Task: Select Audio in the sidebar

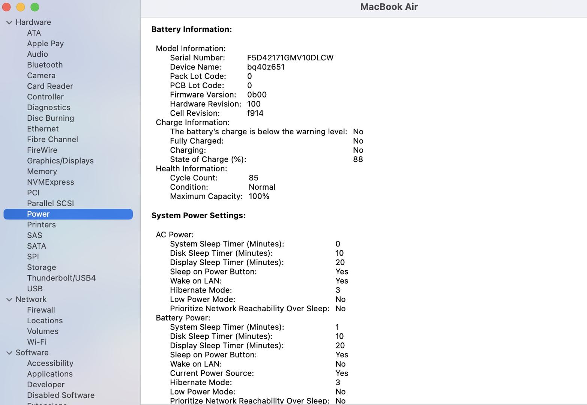Action: coord(38,54)
